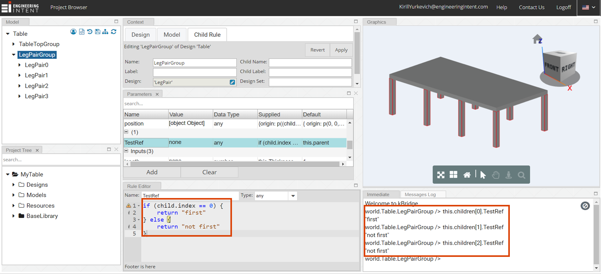
Task: Maximize the Graphics panel
Action: 596,21
